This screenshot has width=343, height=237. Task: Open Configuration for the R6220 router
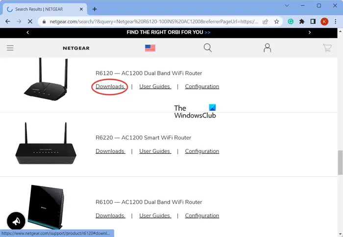(202, 151)
